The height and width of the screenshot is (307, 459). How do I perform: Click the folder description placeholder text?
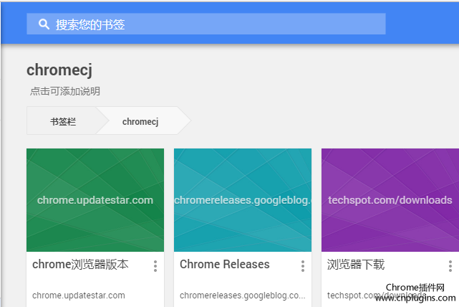[x=65, y=91]
